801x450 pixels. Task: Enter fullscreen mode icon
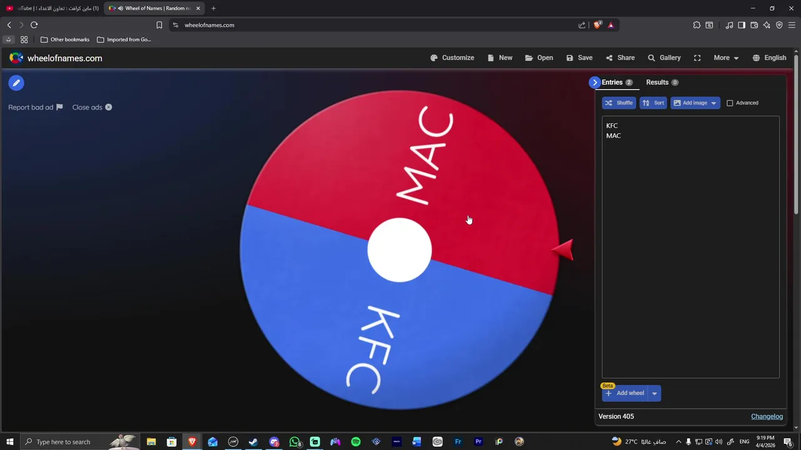697,57
